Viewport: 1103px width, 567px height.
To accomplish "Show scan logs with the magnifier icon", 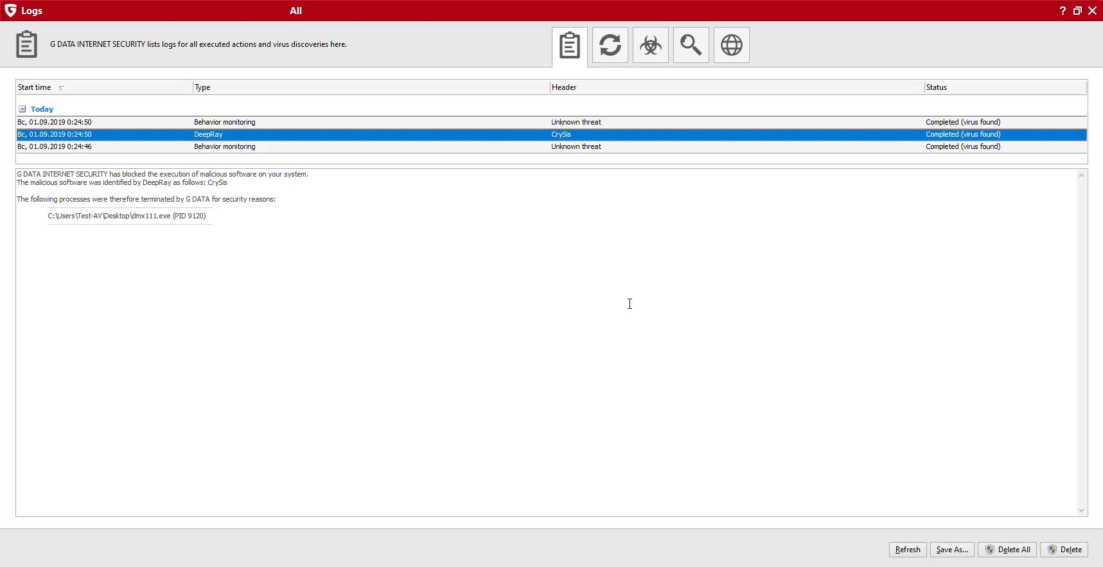I will [x=691, y=45].
